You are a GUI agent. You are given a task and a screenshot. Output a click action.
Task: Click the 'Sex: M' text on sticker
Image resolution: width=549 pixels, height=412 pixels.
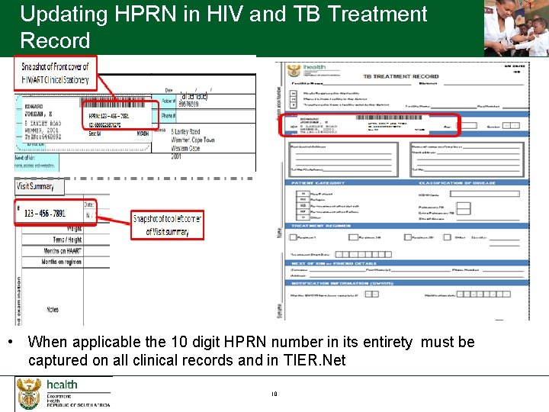(95, 134)
